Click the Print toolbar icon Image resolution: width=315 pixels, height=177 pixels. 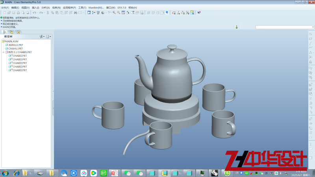(x=18, y=13)
